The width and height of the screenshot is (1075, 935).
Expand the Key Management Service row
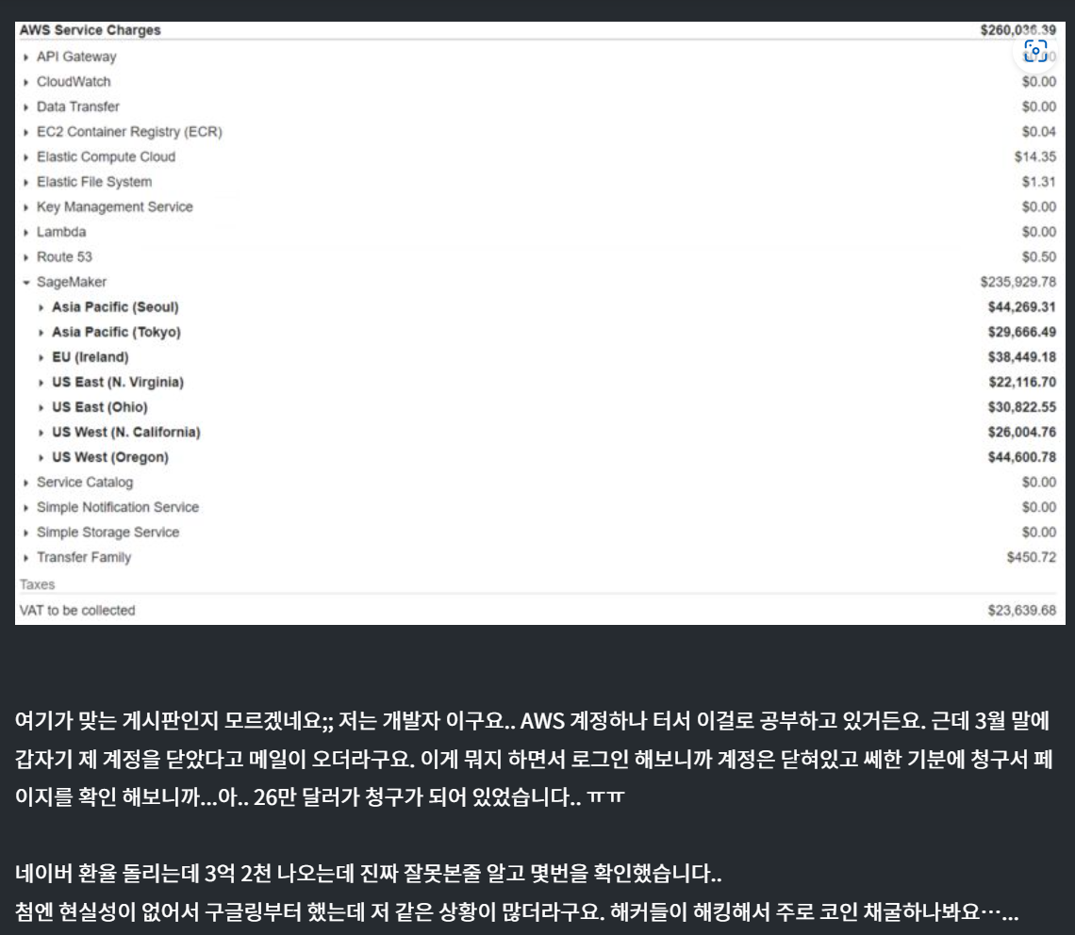(x=26, y=206)
